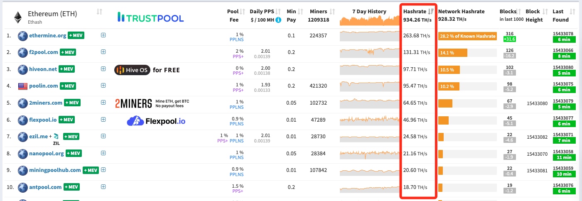Screen dimensions: 582x201
Task: Sort table by Daily PPS column
Action: click(279, 12)
